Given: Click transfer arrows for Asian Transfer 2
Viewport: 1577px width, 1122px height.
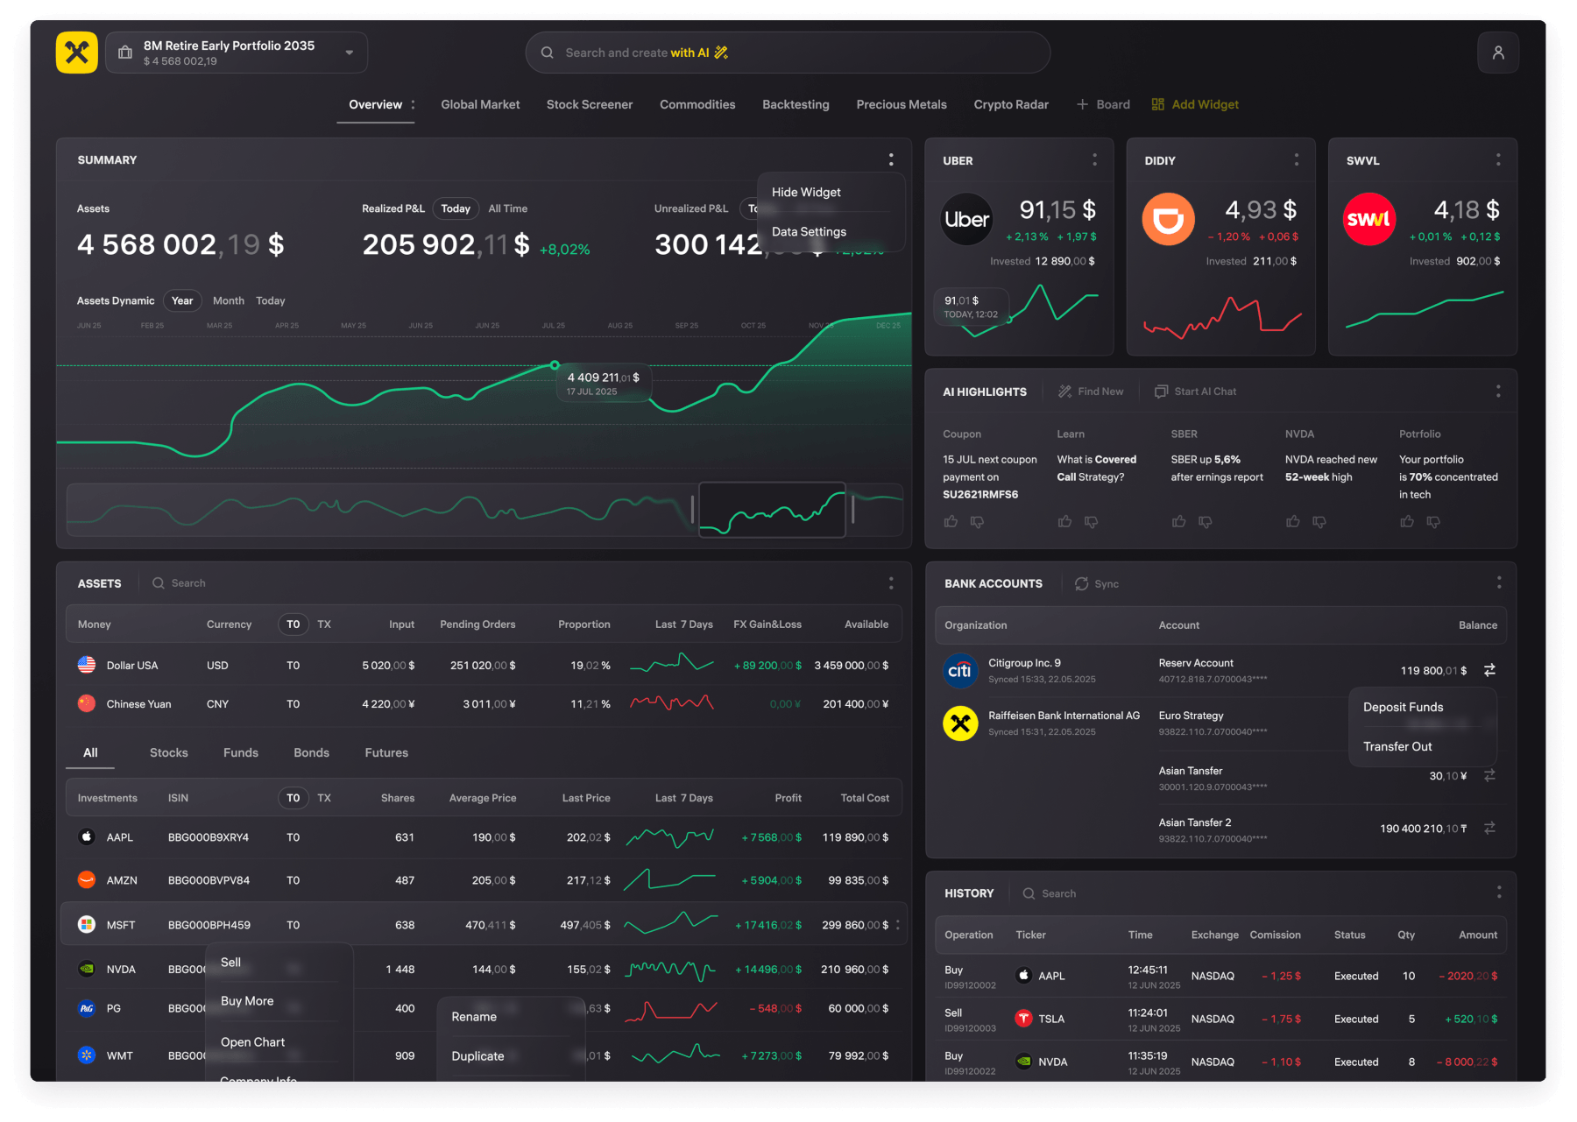Looking at the screenshot, I should coord(1489,828).
